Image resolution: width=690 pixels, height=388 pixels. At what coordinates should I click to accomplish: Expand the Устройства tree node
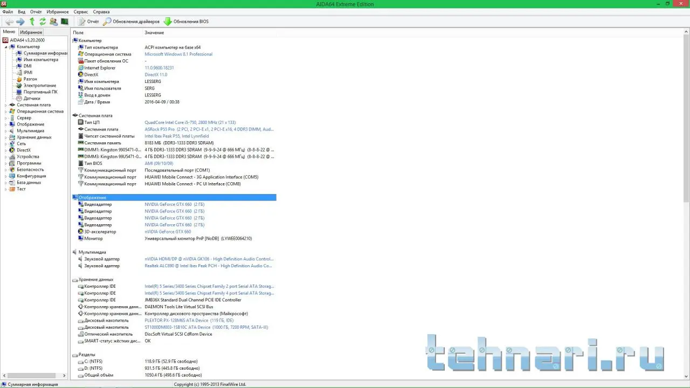[x=6, y=157]
